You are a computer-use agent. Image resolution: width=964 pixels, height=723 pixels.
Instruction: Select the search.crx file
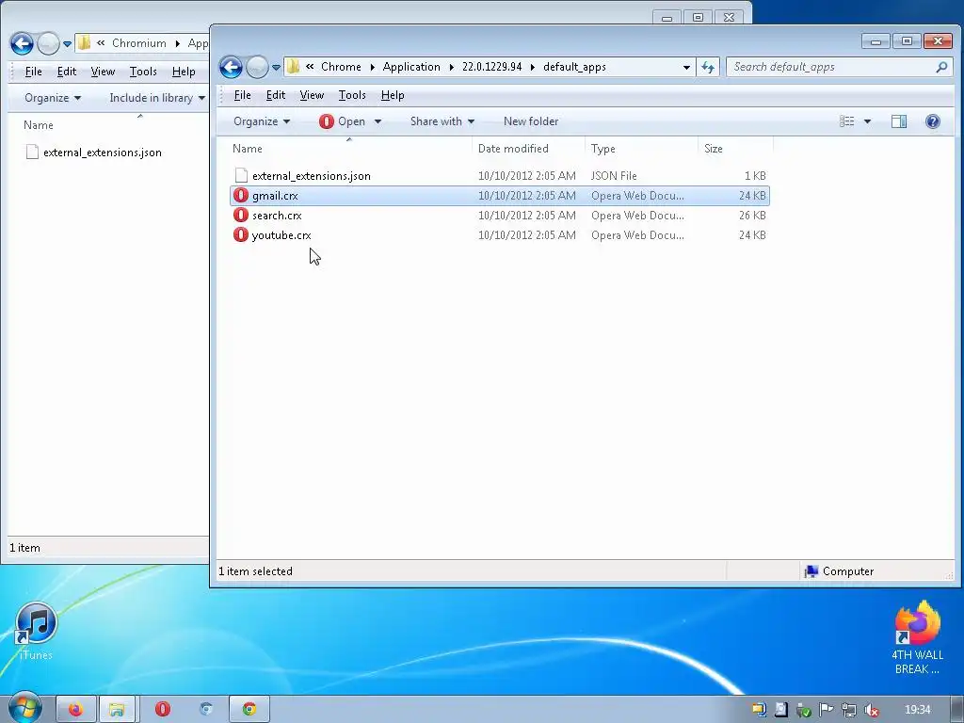coord(277,216)
